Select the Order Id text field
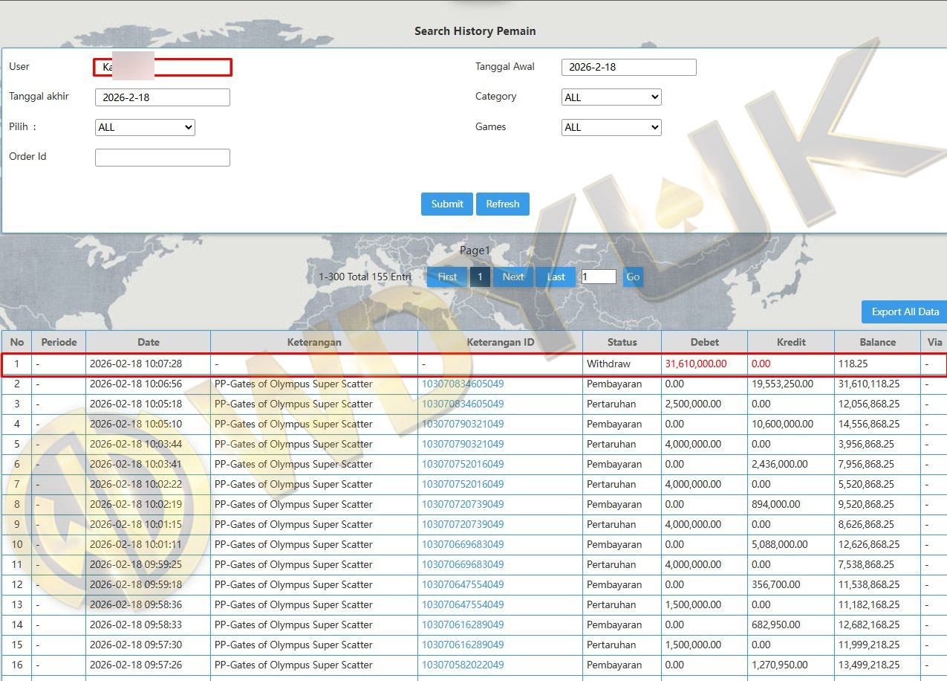Image resolution: width=947 pixels, height=681 pixels. tap(162, 158)
